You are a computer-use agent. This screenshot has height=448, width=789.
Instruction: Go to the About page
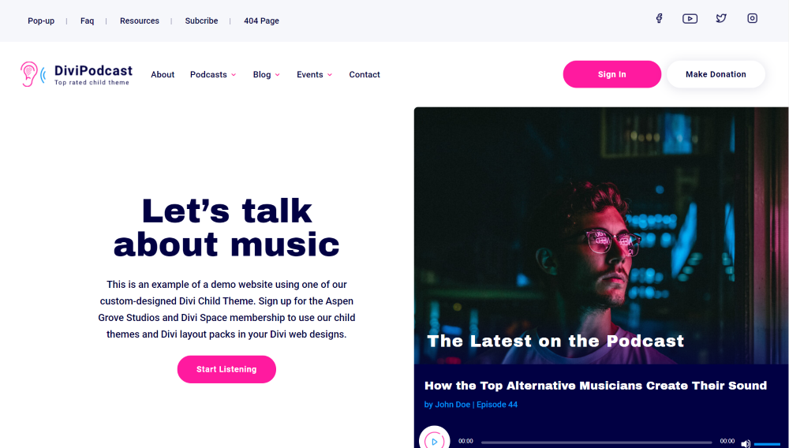click(163, 74)
